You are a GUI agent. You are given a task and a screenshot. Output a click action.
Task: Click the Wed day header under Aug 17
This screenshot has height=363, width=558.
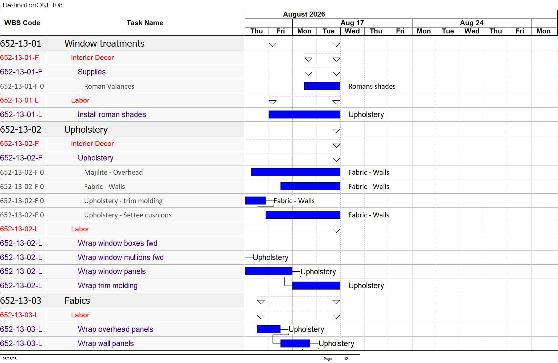pyautogui.click(x=352, y=31)
